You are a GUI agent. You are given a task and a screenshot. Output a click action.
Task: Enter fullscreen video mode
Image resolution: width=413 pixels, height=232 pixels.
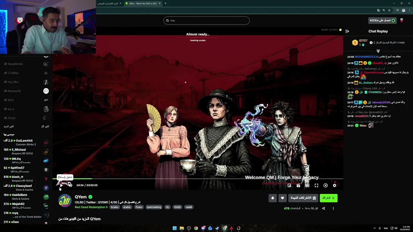317,185
